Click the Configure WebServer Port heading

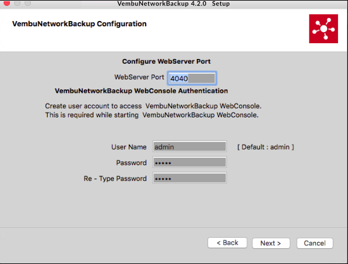(166, 61)
